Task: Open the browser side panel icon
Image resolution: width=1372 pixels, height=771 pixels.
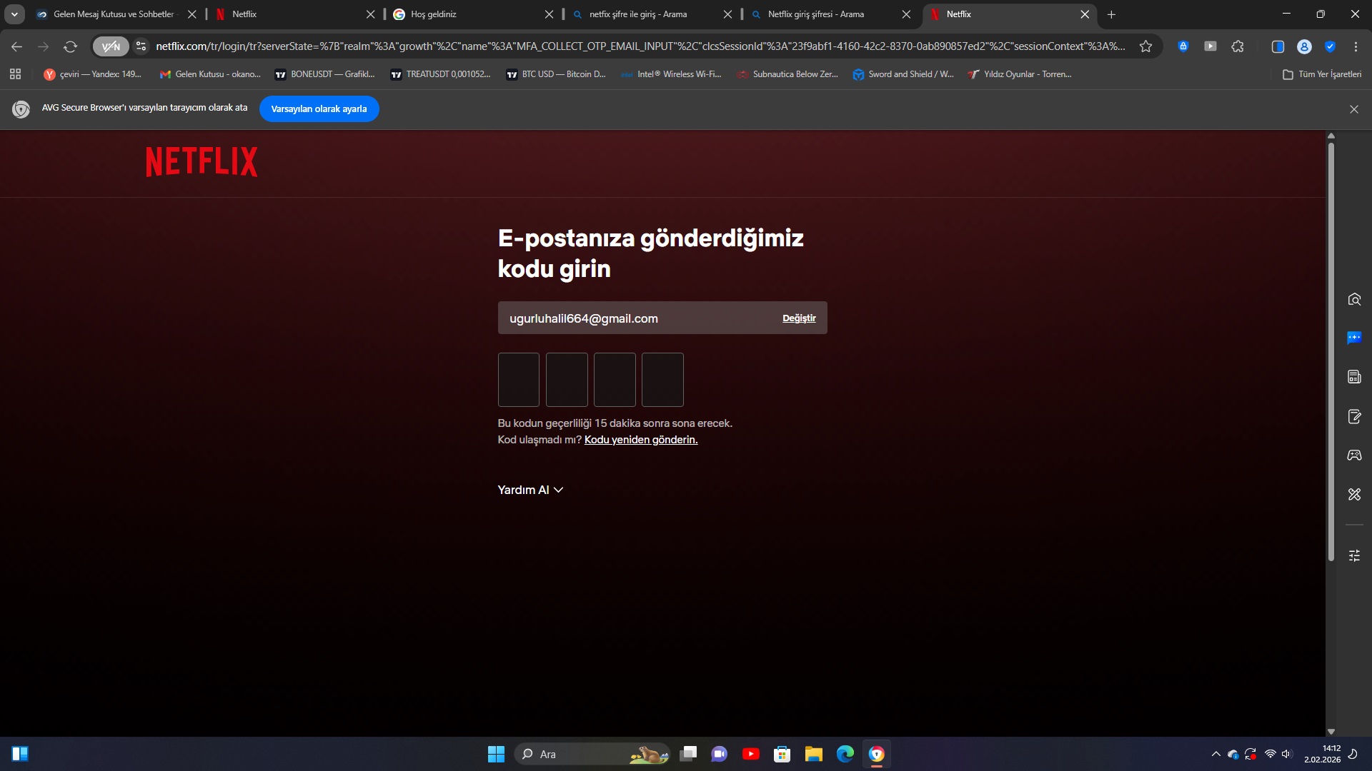Action: click(1278, 46)
